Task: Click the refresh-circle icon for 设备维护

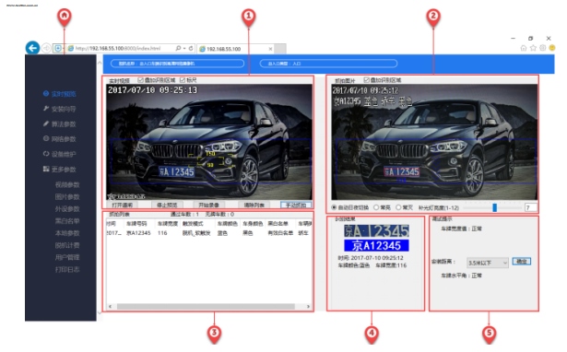Action: click(x=46, y=154)
